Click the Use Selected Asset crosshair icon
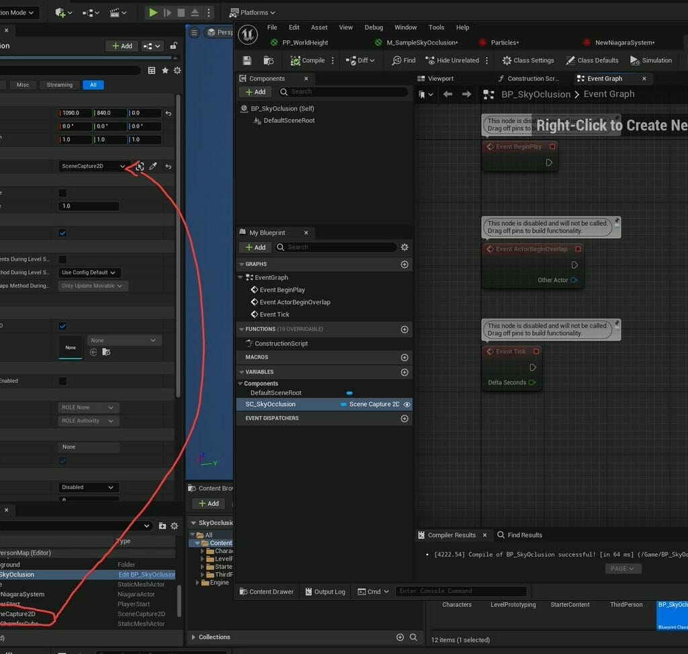The width and height of the screenshot is (688, 654). 139,166
